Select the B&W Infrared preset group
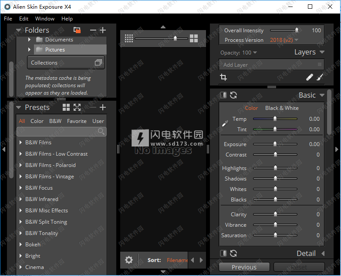This screenshot has height=276, width=341. click(x=42, y=199)
